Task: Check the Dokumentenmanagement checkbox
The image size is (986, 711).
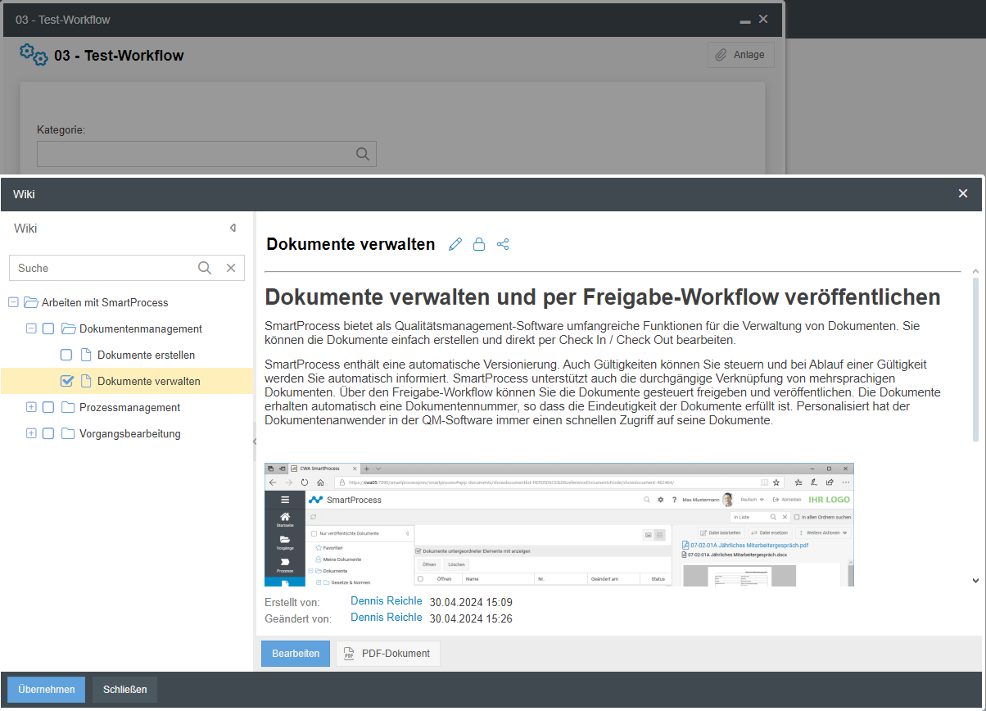Action: [x=48, y=328]
